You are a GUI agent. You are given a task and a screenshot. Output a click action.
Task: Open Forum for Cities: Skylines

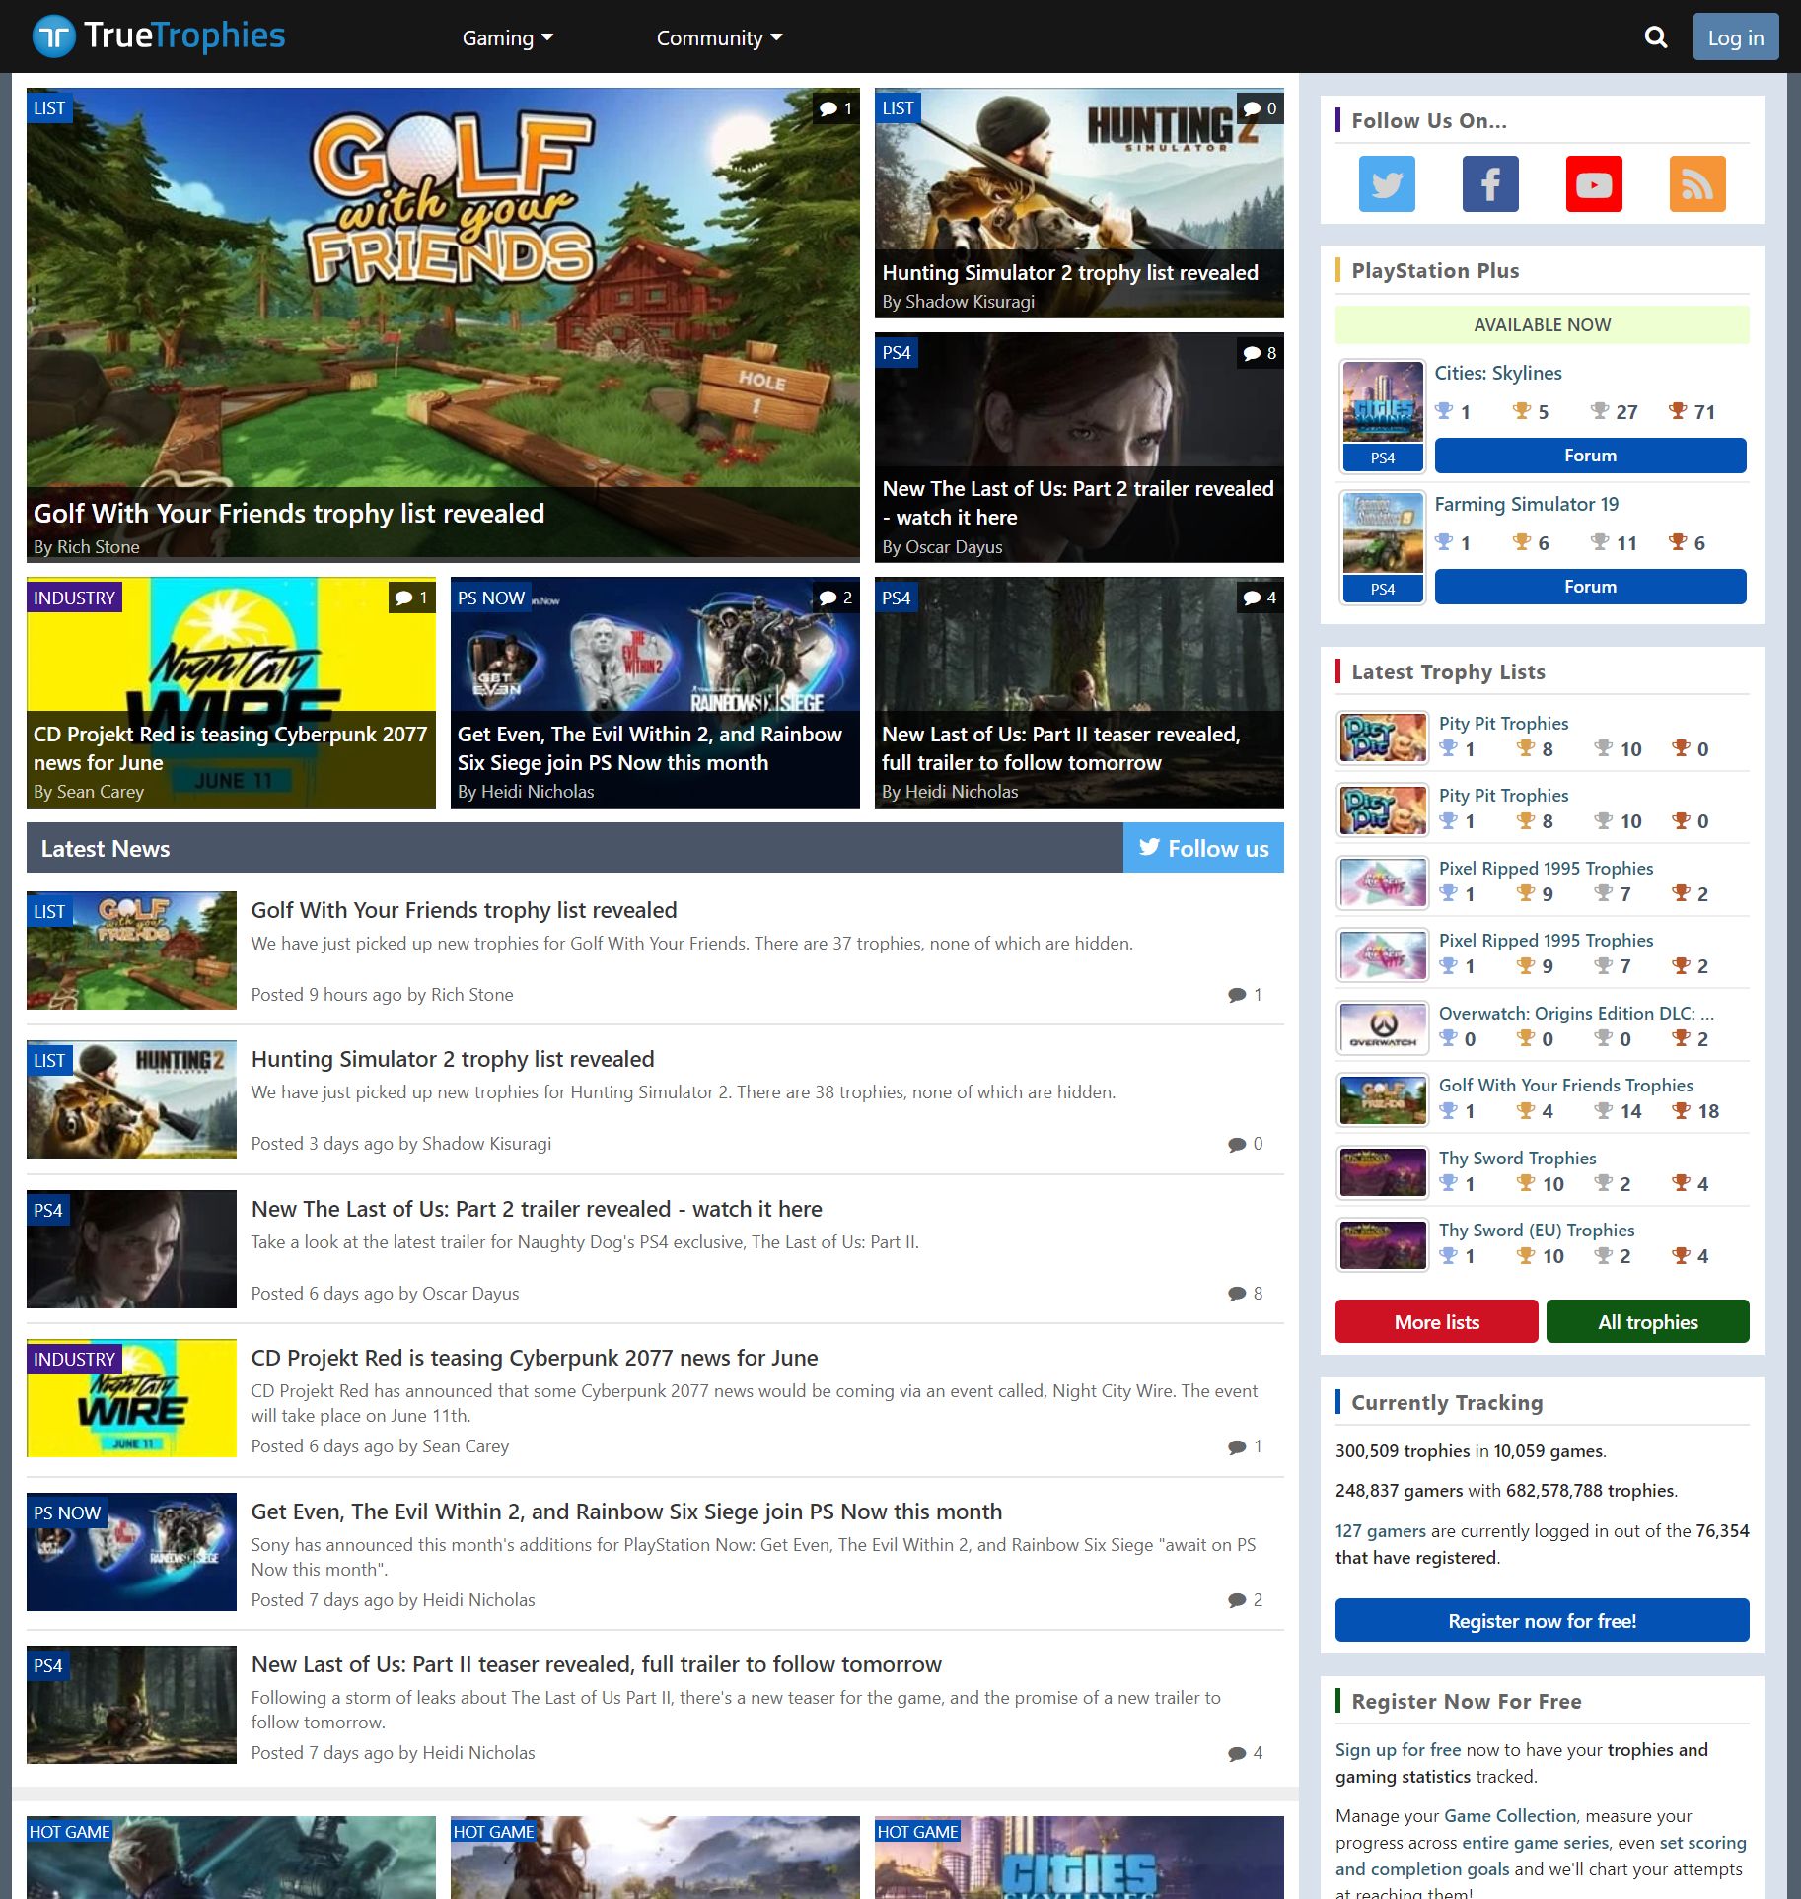[x=1590, y=455]
